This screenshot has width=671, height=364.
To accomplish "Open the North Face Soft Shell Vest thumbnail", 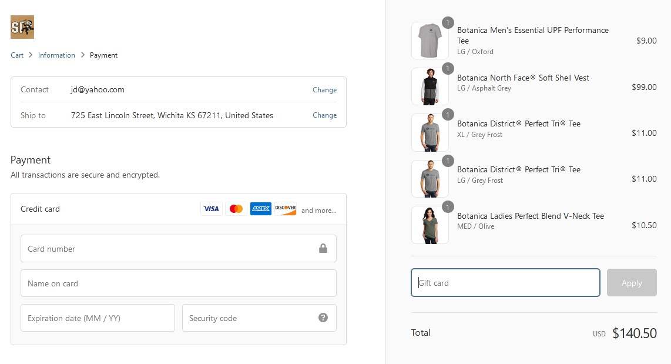I will pyautogui.click(x=430, y=86).
